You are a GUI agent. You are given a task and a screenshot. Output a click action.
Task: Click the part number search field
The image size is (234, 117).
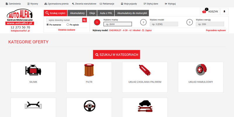pos(64,20)
